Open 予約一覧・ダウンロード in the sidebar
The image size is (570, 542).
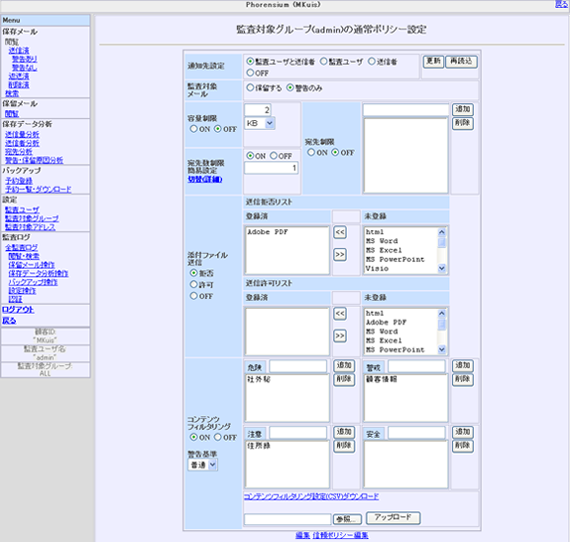tap(39, 190)
